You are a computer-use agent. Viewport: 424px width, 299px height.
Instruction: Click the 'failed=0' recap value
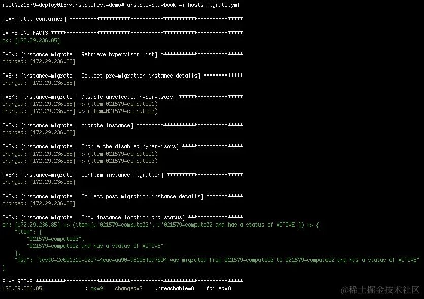coord(218,289)
